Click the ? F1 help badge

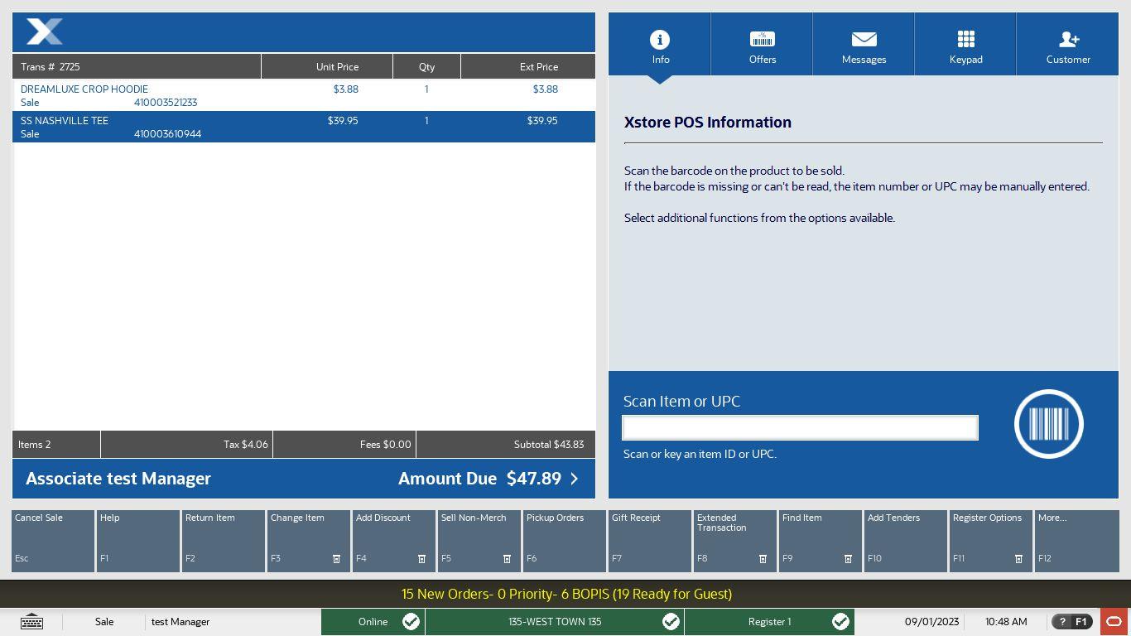(x=1071, y=622)
